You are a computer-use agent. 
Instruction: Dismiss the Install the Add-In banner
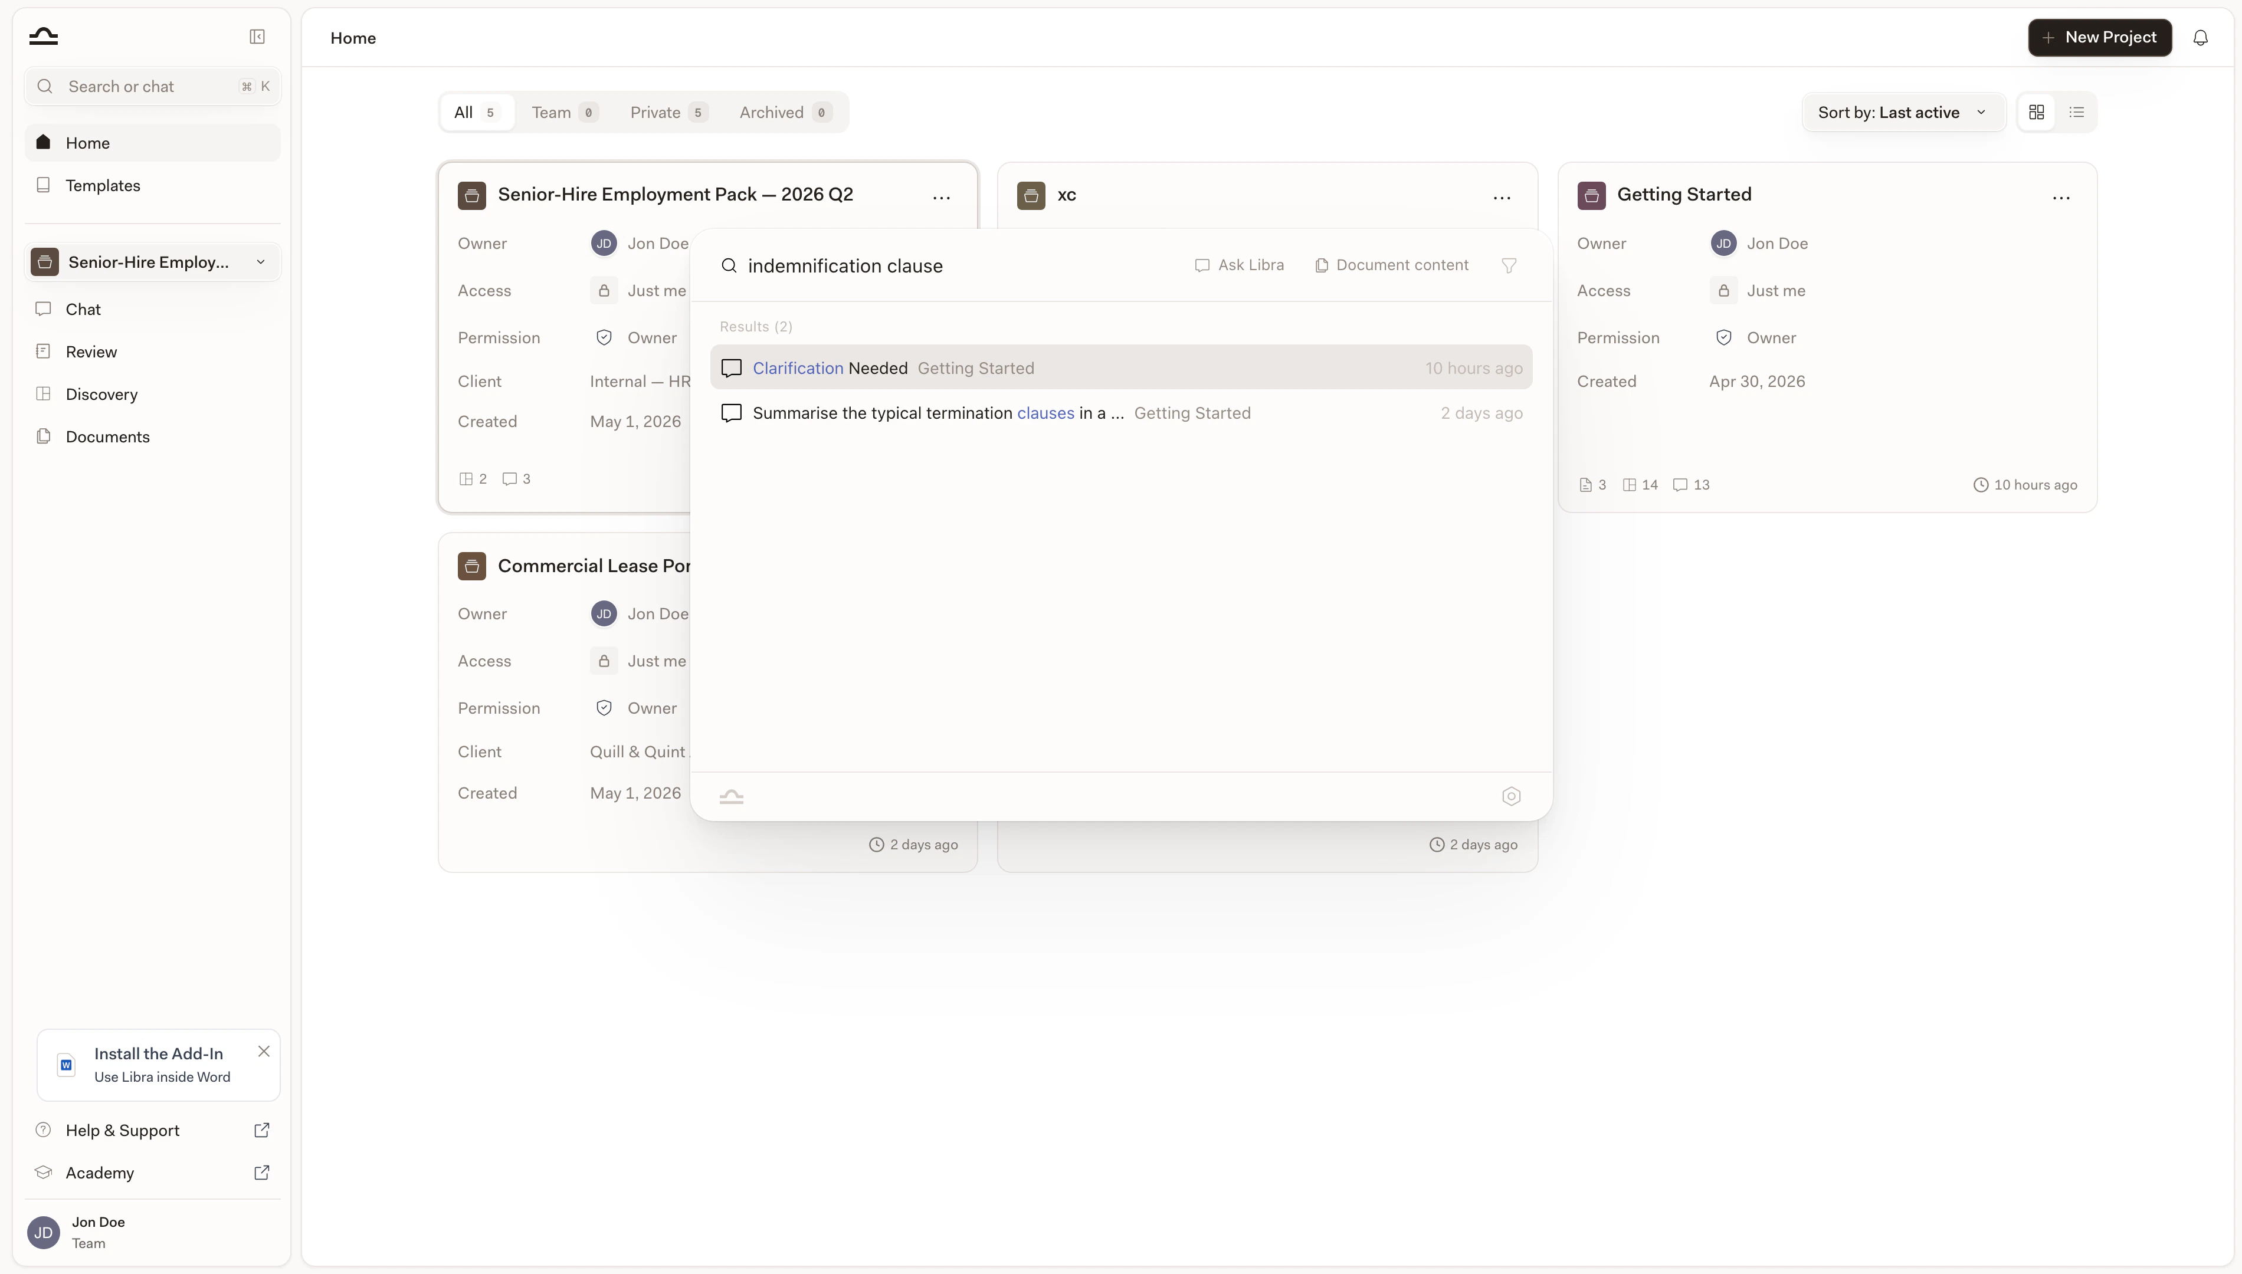click(263, 1051)
